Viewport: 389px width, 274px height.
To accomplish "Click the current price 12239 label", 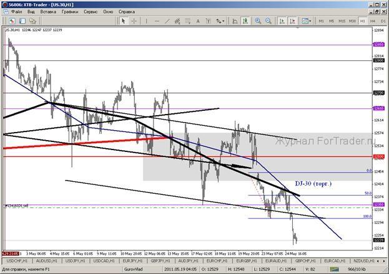I will (378, 240).
